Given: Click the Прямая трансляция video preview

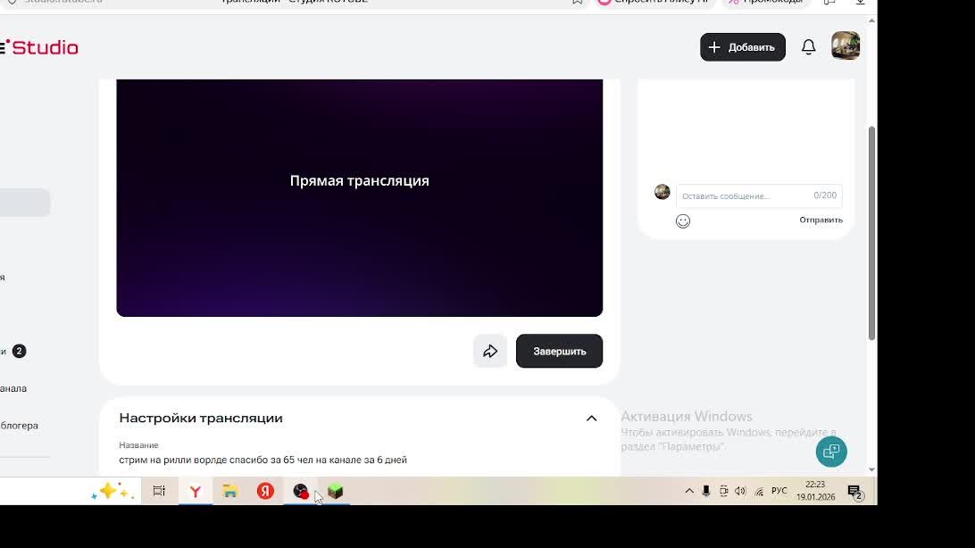Looking at the screenshot, I should (360, 197).
